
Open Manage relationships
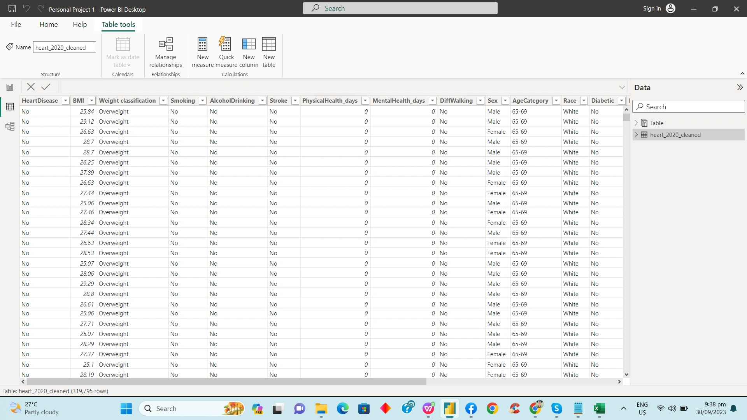(x=165, y=52)
